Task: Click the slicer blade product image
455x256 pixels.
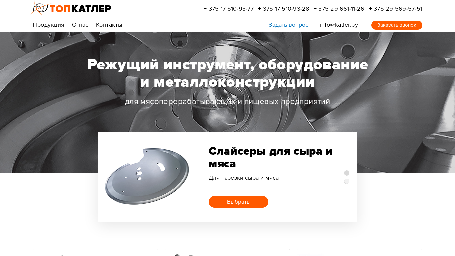Action: coord(147,176)
